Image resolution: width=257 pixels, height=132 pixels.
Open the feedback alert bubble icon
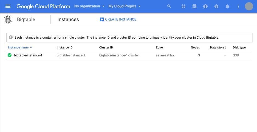[205, 6]
